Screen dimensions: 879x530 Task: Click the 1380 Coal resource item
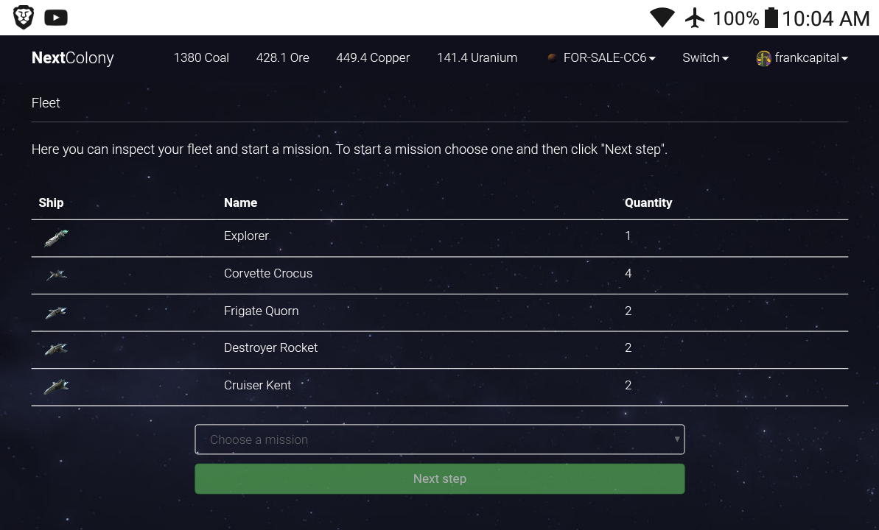(x=201, y=57)
